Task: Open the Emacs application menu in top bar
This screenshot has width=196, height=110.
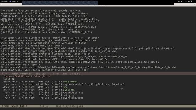Action: pyautogui.click(x=13, y=1)
